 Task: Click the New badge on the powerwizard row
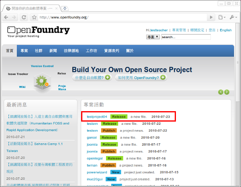(116, 172)
